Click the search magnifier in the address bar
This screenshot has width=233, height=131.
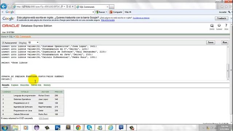coord(62,7)
